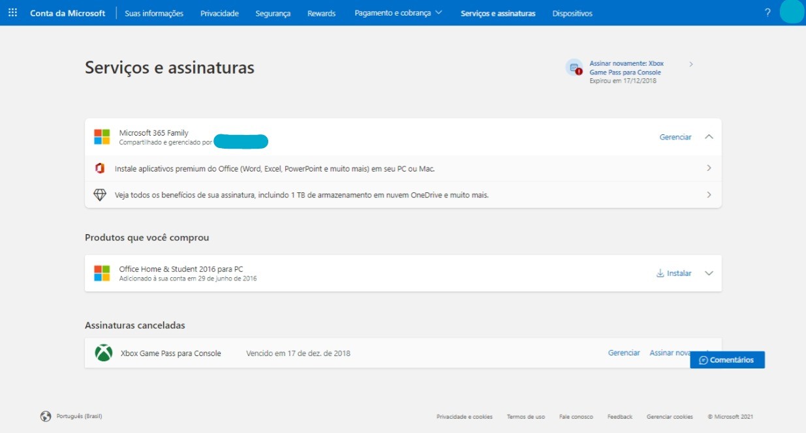Open Conta da Microsoft home
Image resolution: width=806 pixels, height=433 pixels.
(x=68, y=13)
